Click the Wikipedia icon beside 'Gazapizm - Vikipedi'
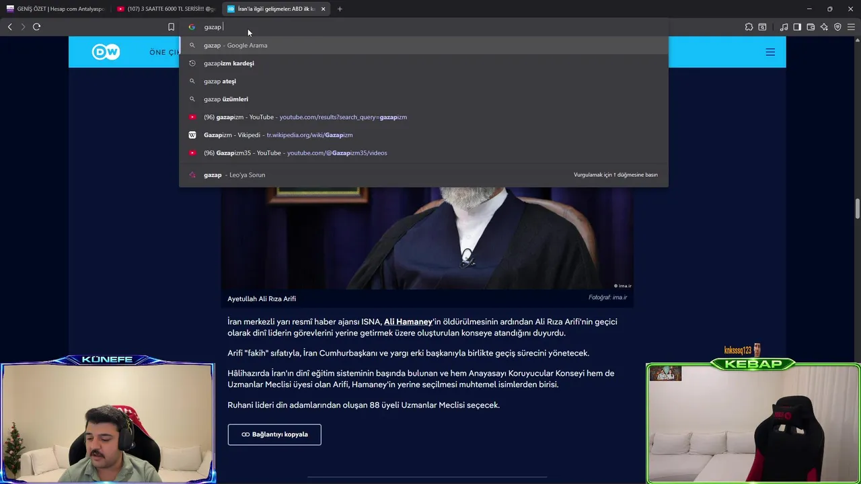Image resolution: width=861 pixels, height=484 pixels. [192, 135]
